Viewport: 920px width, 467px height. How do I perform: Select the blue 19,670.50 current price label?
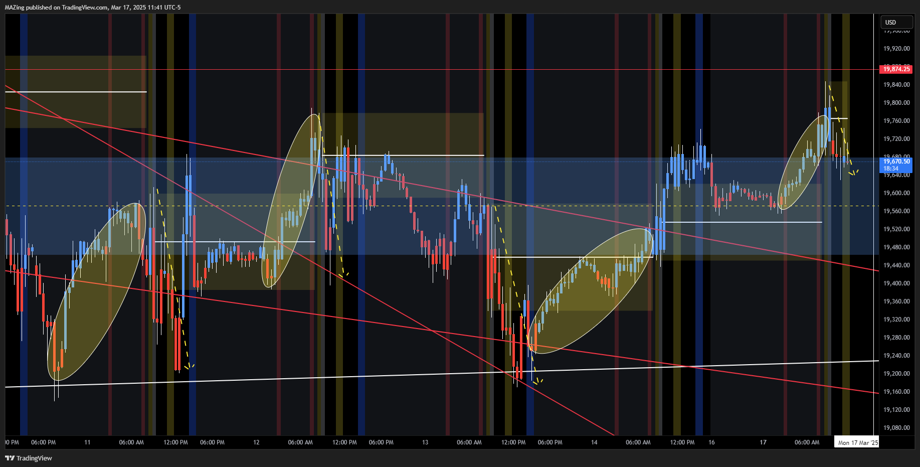point(896,165)
